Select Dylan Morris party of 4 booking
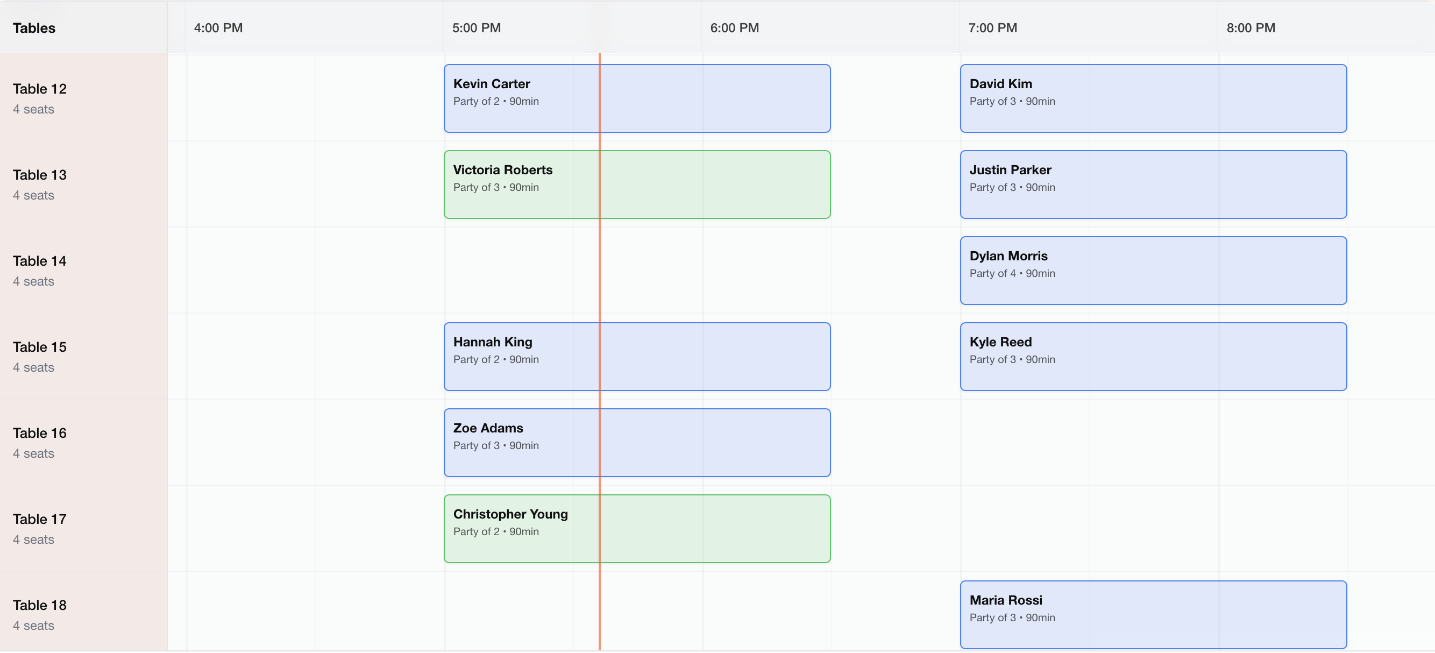Image resolution: width=1435 pixels, height=653 pixels. pos(1153,271)
